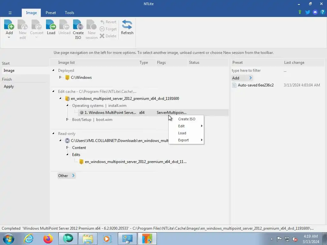Image resolution: width=327 pixels, height=245 pixels.
Task: Click the blue Help question mark icon
Action: tap(323, 12)
